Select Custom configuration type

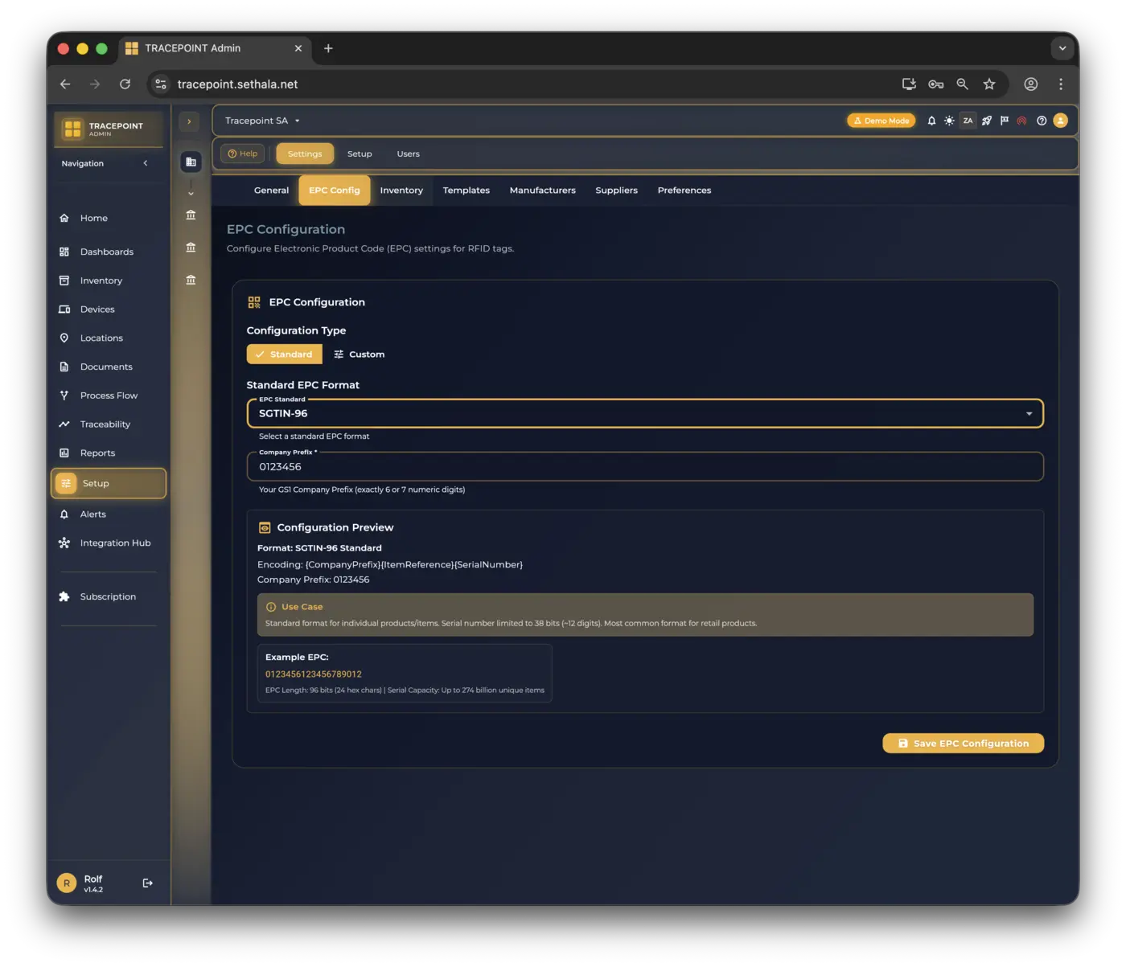coord(360,354)
